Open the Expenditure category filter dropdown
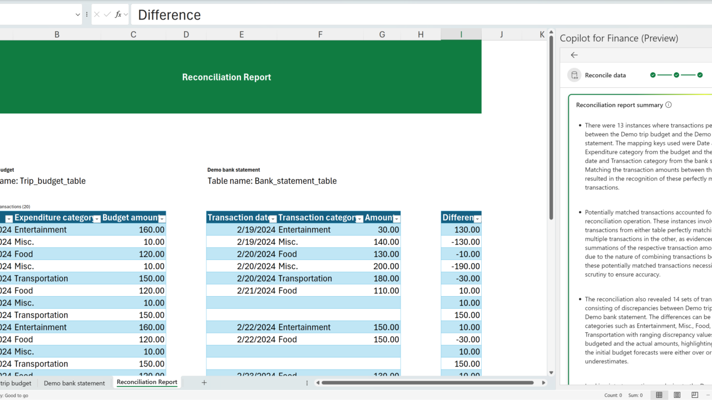This screenshot has height=400, width=712. point(97,218)
